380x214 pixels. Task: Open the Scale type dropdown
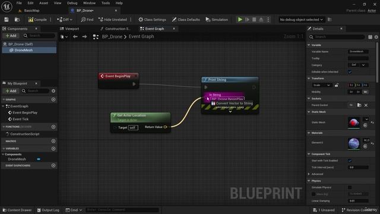[322, 85]
